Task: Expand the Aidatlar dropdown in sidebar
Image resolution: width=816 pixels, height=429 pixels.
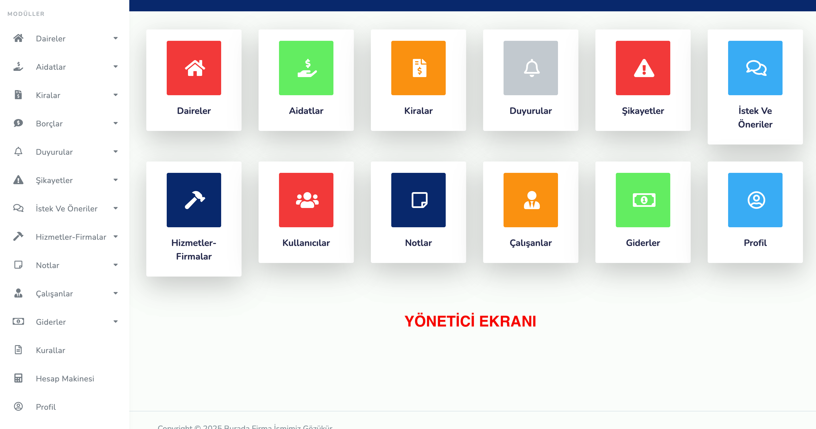Action: point(115,67)
